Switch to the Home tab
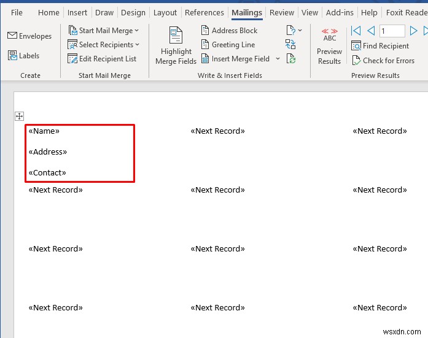Image resolution: width=428 pixels, height=338 pixels. click(49, 12)
